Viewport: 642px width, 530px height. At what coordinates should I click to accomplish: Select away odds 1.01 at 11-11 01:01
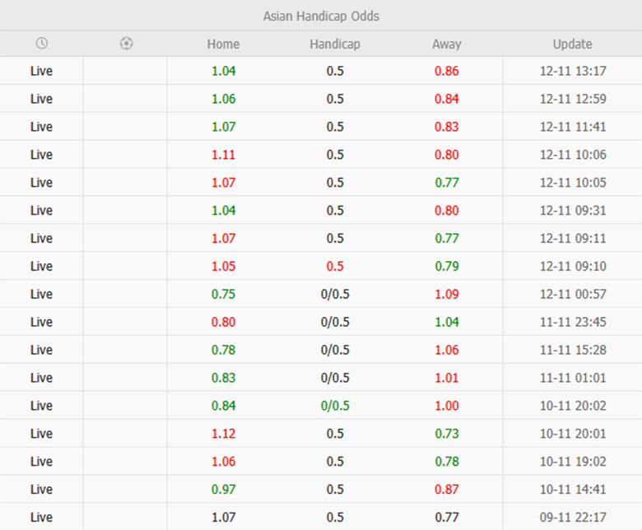447,379
